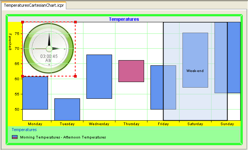This screenshot has height=150, width=248.
Task: Click the top-right red selection handle
Action: click(76, 22)
